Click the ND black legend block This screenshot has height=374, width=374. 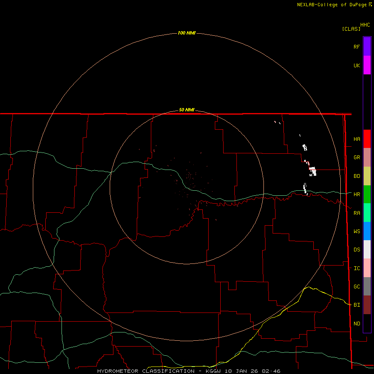[x=367, y=323]
